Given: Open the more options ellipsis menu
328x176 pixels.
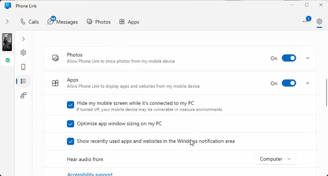Looking at the screenshot, I should tap(305, 21).
